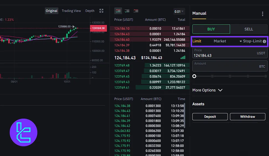Select ask price 124184.39 in order book
The height and width of the screenshot is (156, 269).
(x=122, y=45)
